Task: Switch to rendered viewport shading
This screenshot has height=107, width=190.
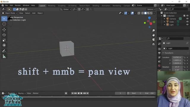Action: [151, 13]
